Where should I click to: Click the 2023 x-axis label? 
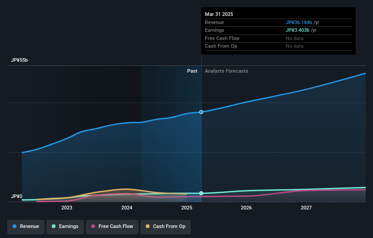tap(67, 208)
